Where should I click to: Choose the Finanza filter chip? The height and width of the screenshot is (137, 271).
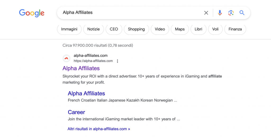tap(235, 29)
